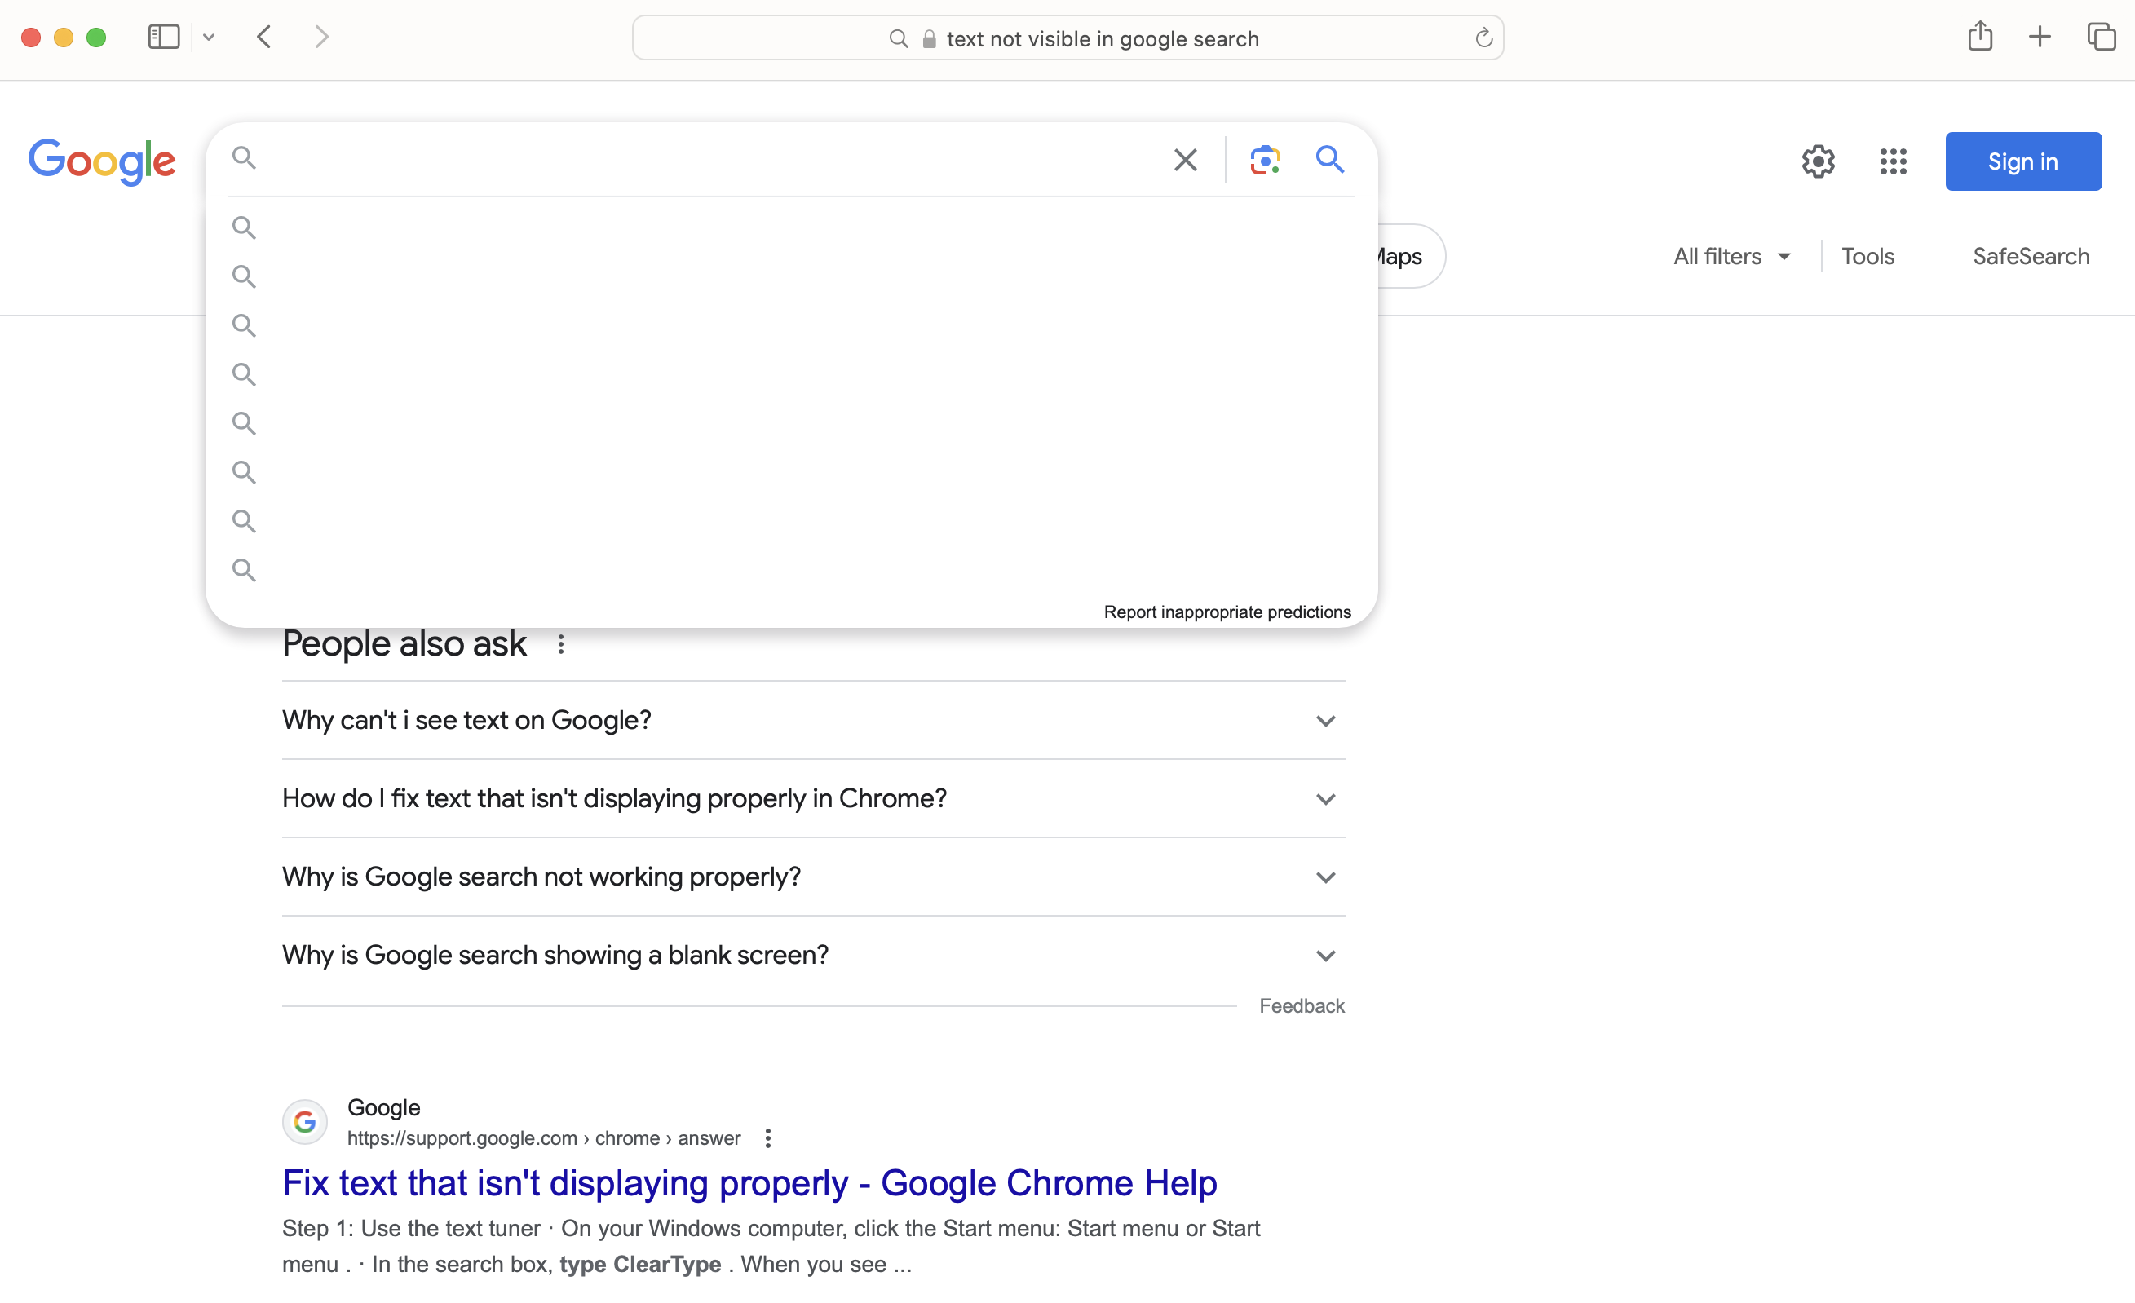Open a new tab with plus icon
This screenshot has height=1303, width=2135.
(x=2039, y=38)
